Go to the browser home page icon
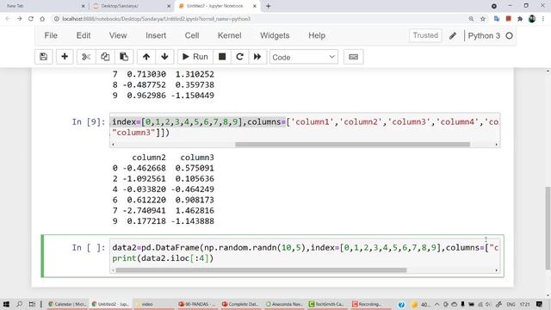The width and height of the screenshot is (551, 310). (42, 19)
